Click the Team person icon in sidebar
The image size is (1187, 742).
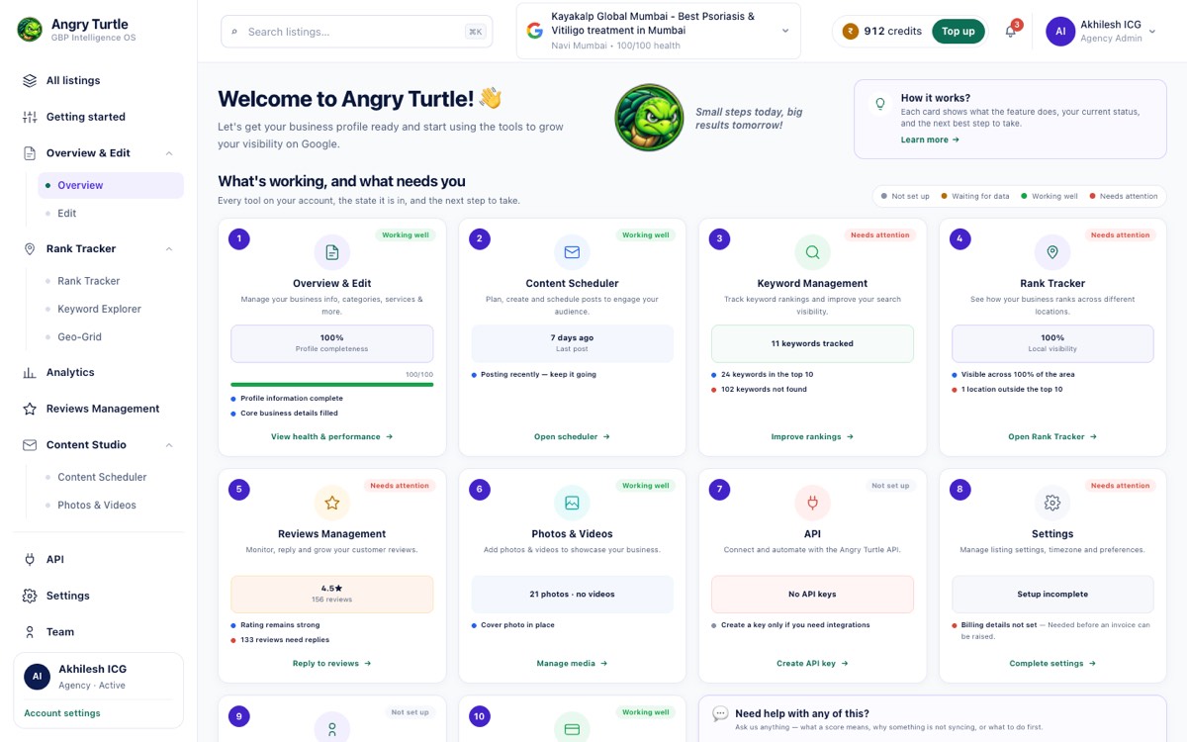coord(30,632)
